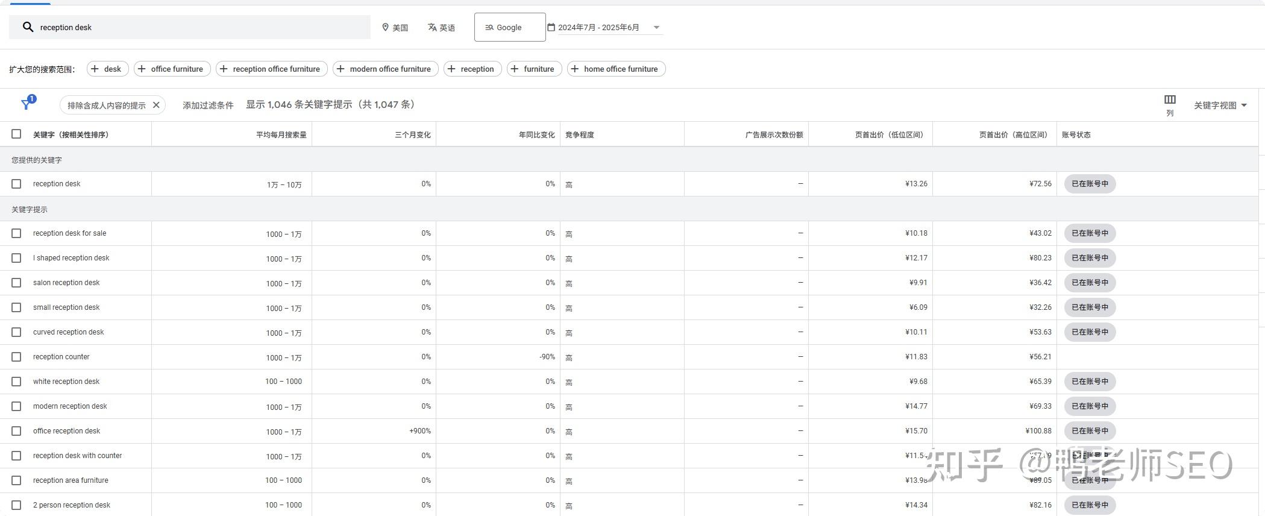Open the filter funnel icon
Image resolution: width=1265 pixels, height=516 pixels.
pyautogui.click(x=27, y=104)
